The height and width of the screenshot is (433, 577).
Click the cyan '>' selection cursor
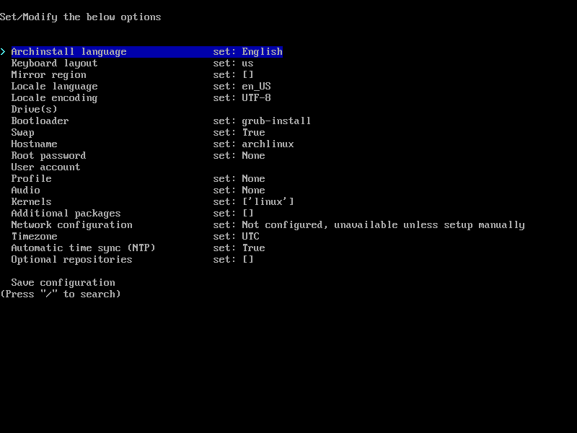click(3, 51)
